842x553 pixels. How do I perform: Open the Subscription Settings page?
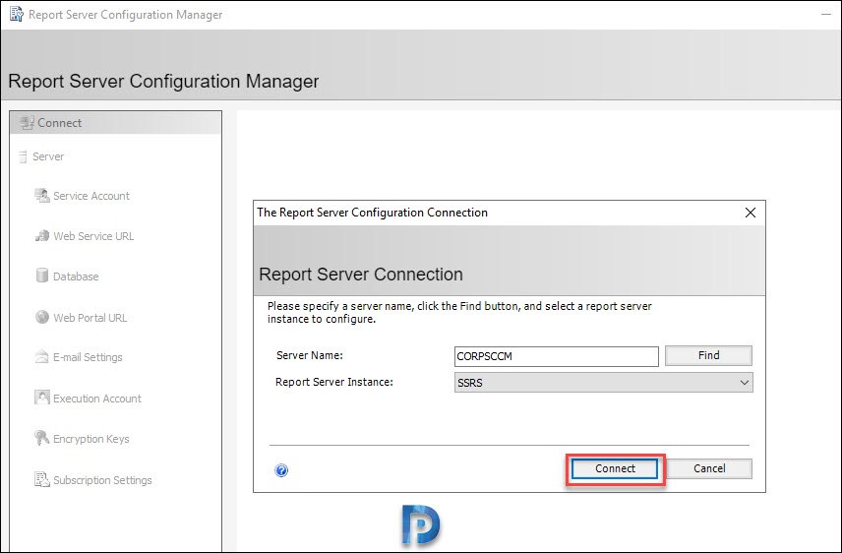point(102,480)
